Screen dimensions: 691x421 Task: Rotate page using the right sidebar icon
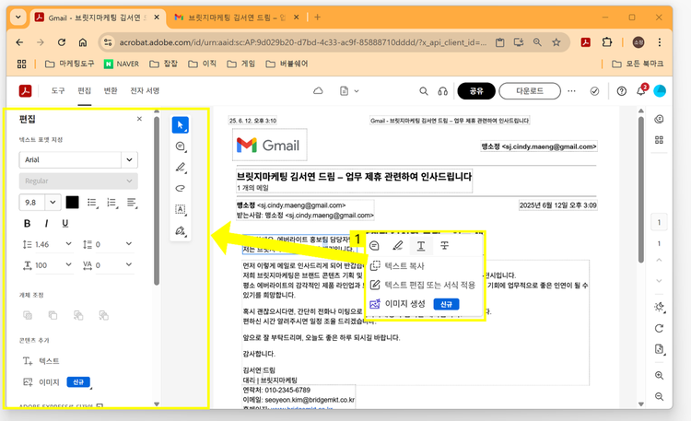[x=659, y=329]
